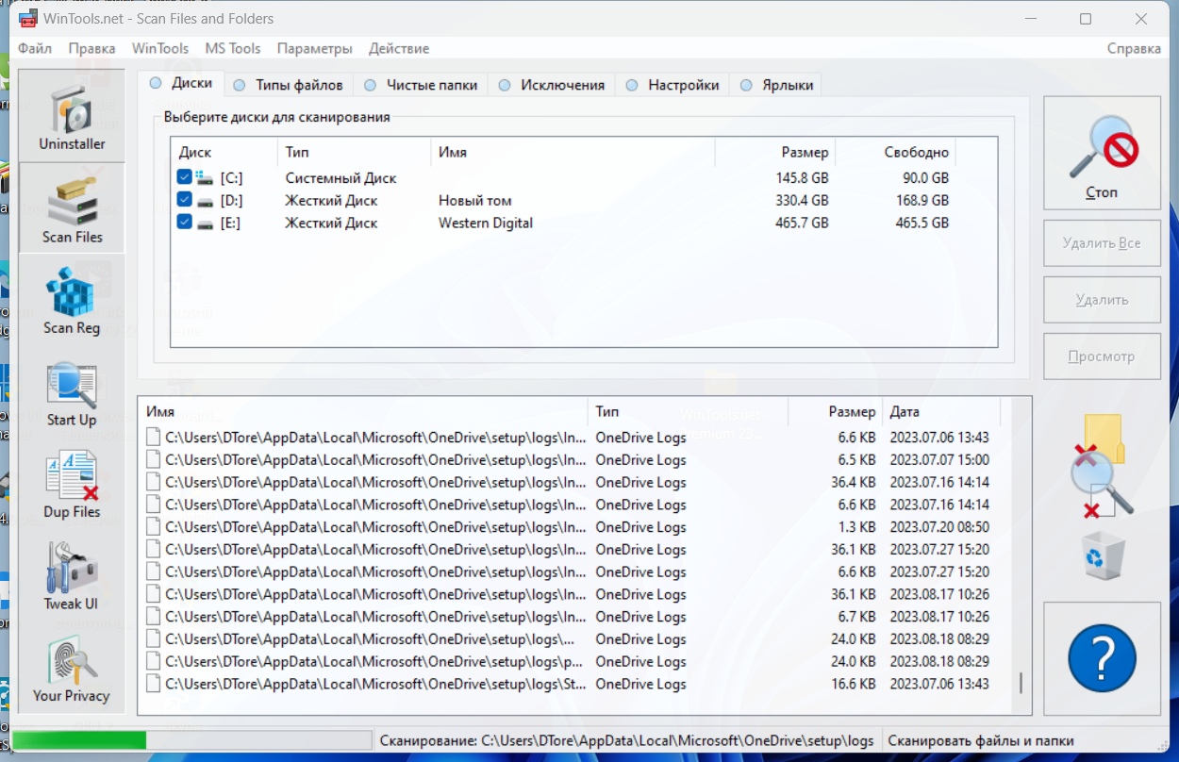Viewport: 1179px width, 762px height.
Task: Open the Dup Files tool
Action: [x=72, y=484]
